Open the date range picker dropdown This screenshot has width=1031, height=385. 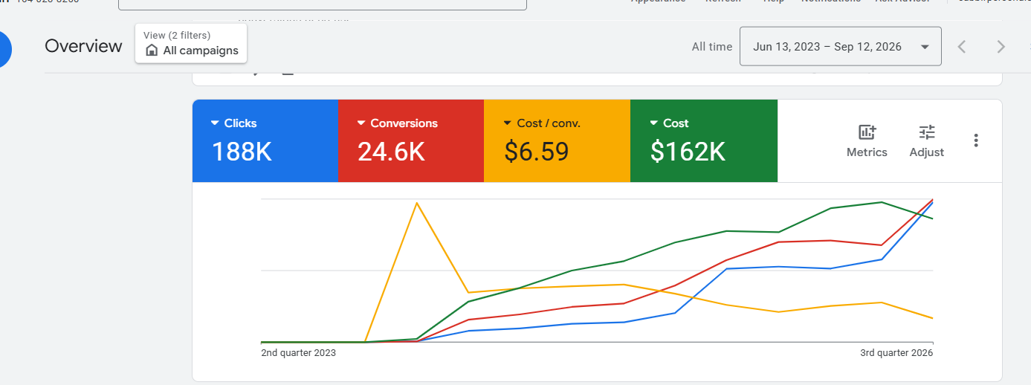[x=841, y=47]
